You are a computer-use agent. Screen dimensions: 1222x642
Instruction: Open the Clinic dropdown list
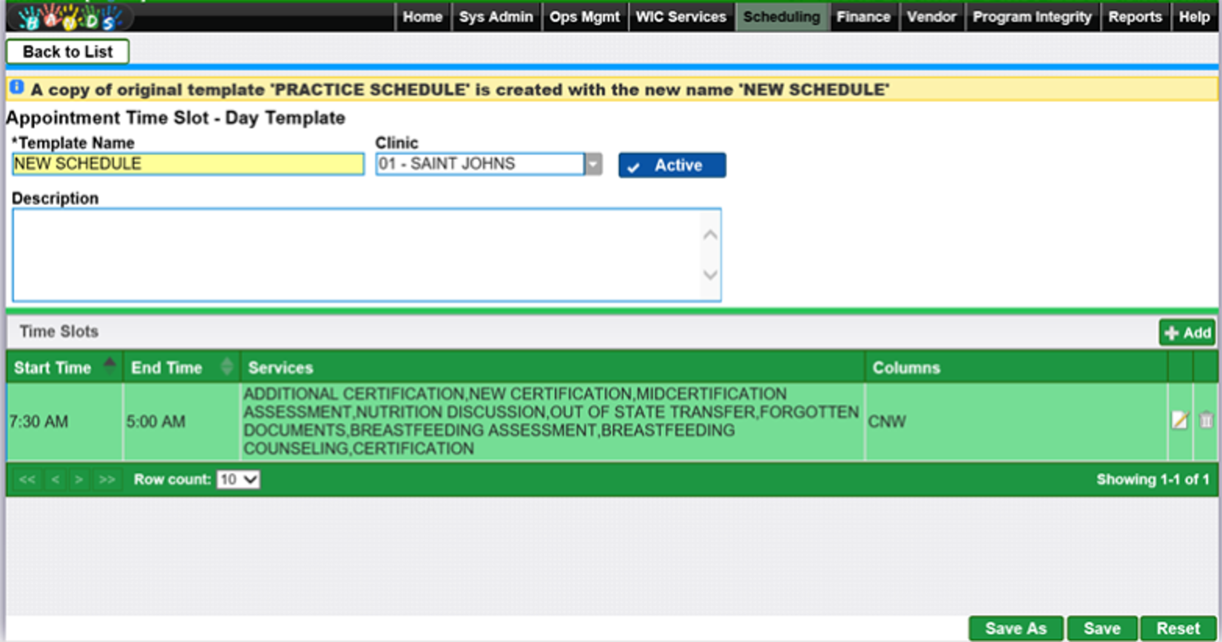point(593,164)
